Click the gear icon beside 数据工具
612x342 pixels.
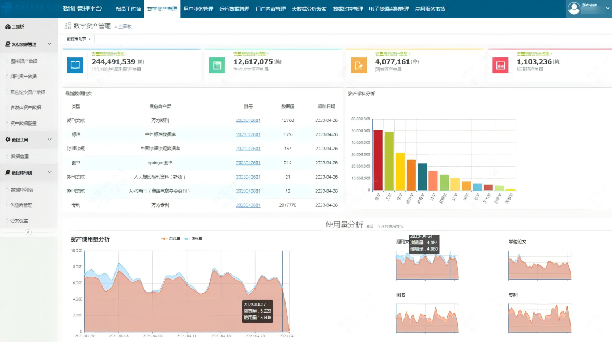[7, 140]
